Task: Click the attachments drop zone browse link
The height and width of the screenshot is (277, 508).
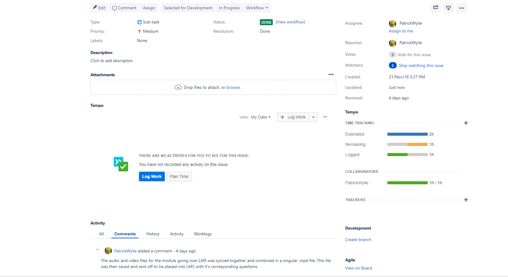Action: (233, 88)
